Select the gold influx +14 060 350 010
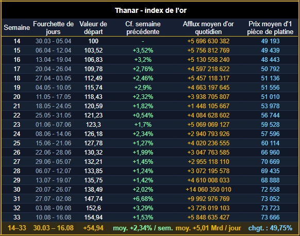300x236 pixels. click(x=208, y=190)
